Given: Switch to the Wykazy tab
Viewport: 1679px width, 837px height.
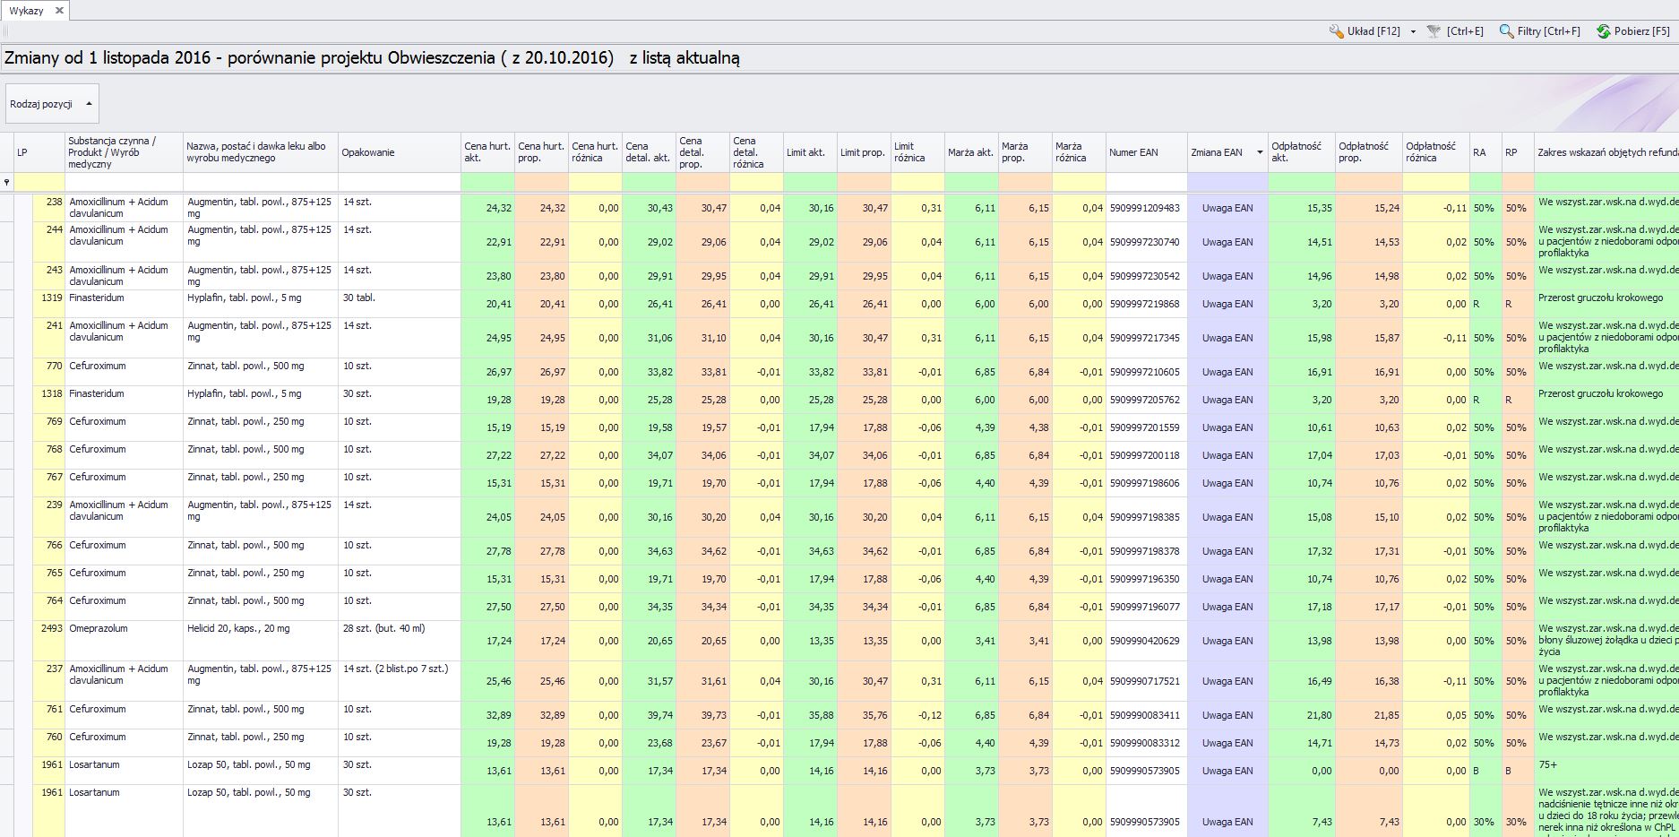Looking at the screenshot, I should [27, 11].
